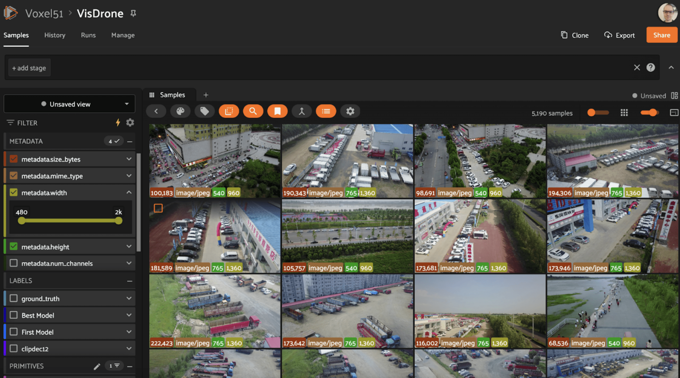Open the sample tooltip panel icon
Image resolution: width=680 pixels, height=378 pixels.
674,113
